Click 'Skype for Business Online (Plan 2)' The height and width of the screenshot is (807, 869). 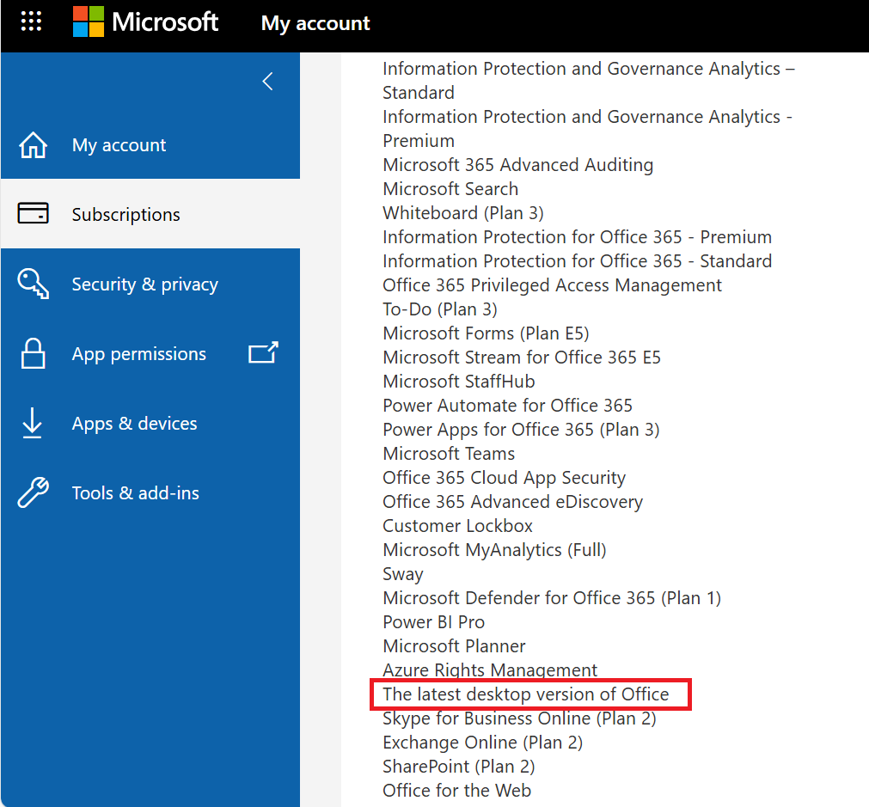[519, 718]
